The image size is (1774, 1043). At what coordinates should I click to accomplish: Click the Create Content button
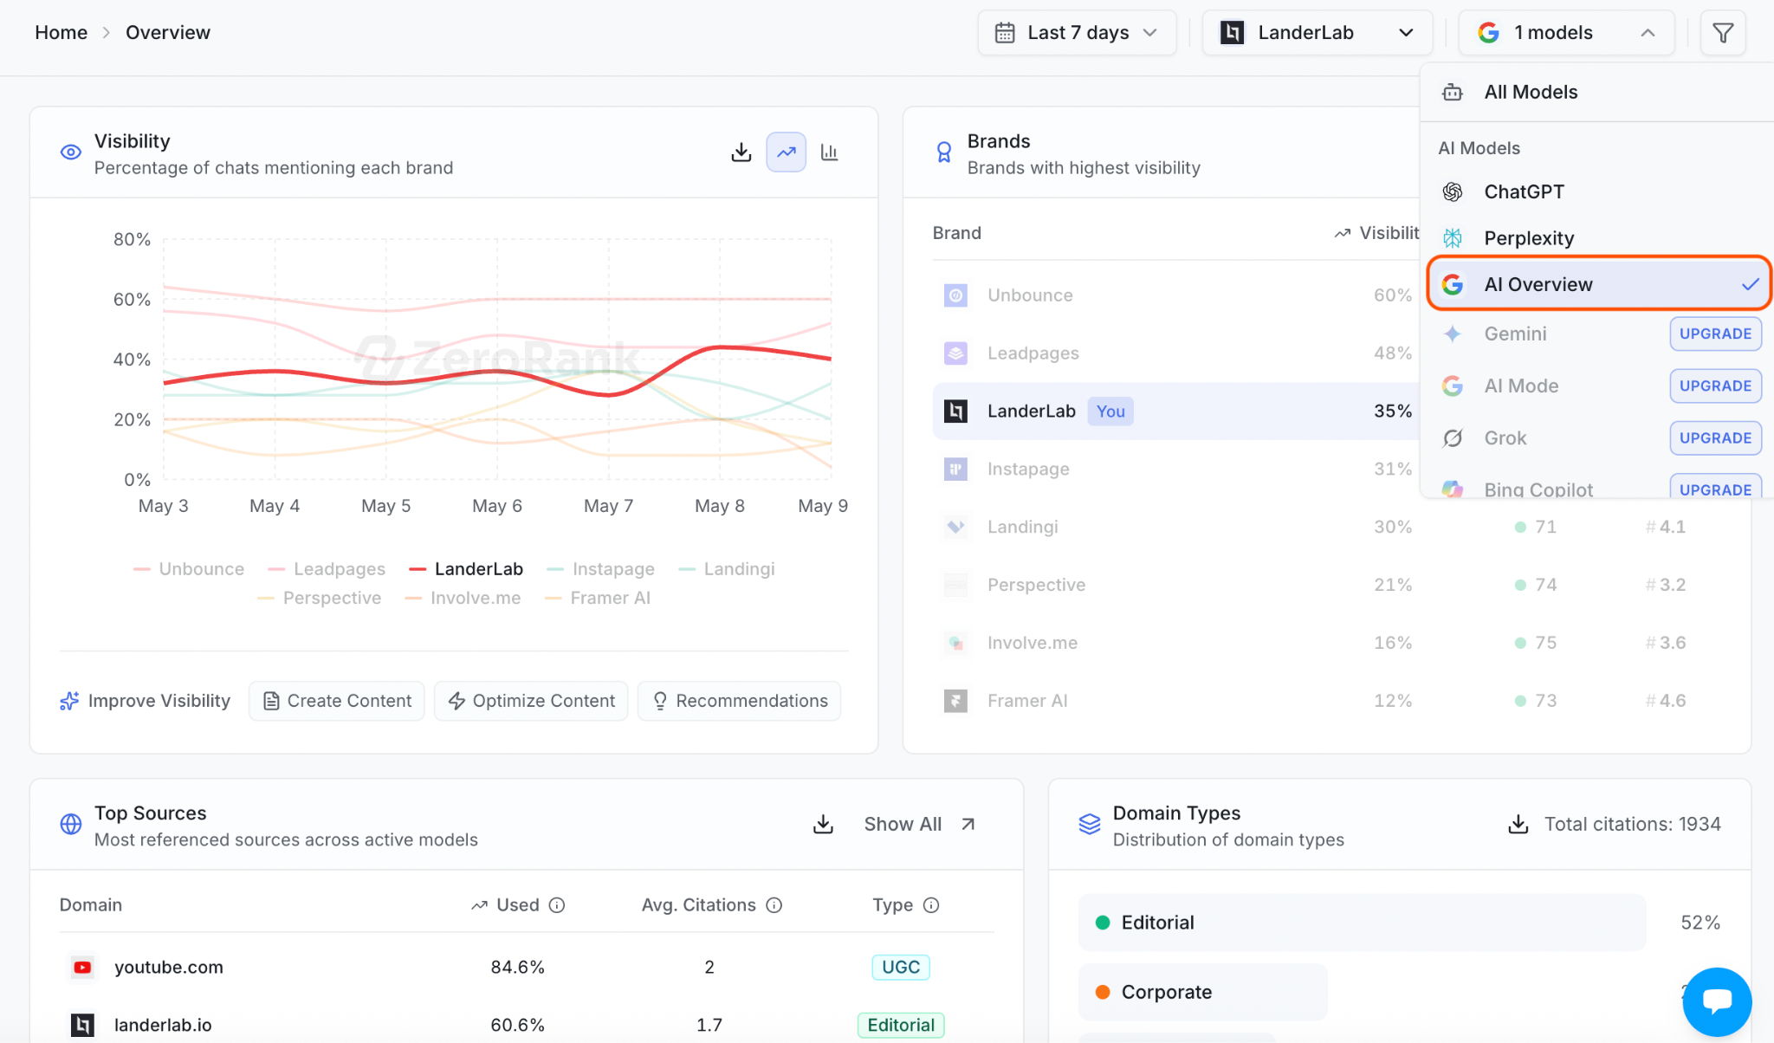coord(337,701)
